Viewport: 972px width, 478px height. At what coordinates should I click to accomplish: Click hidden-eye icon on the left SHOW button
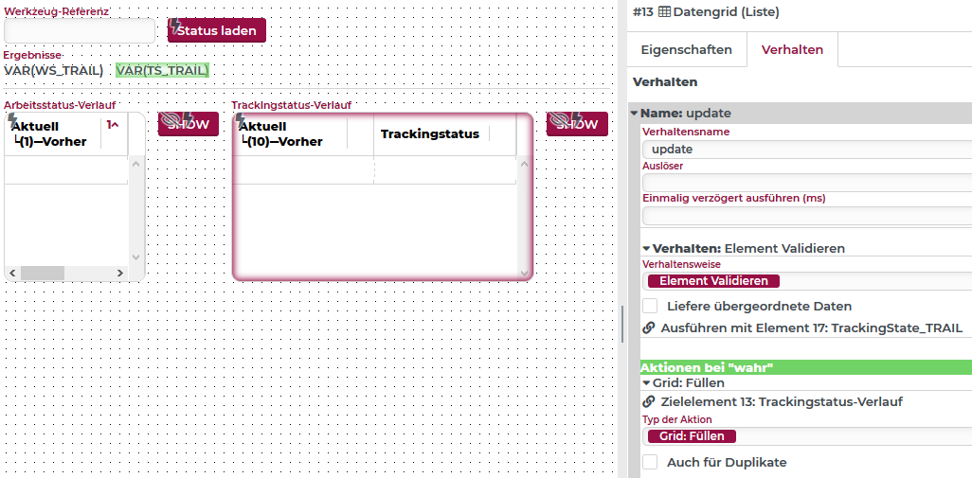point(171,120)
